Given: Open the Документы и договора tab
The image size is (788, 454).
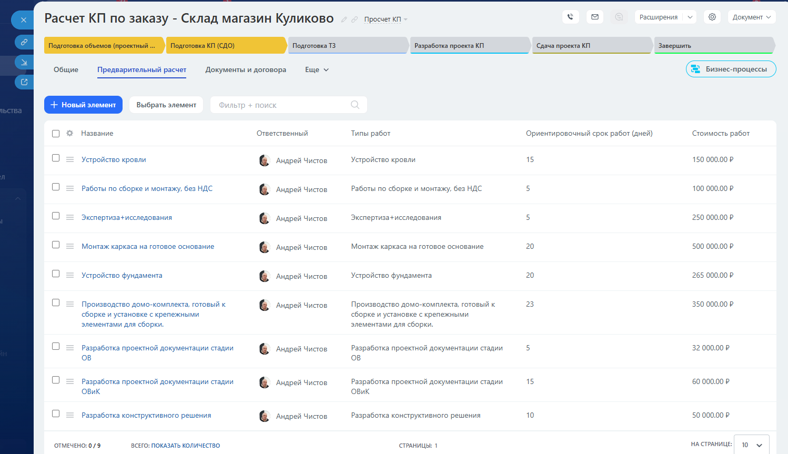Looking at the screenshot, I should pyautogui.click(x=246, y=69).
